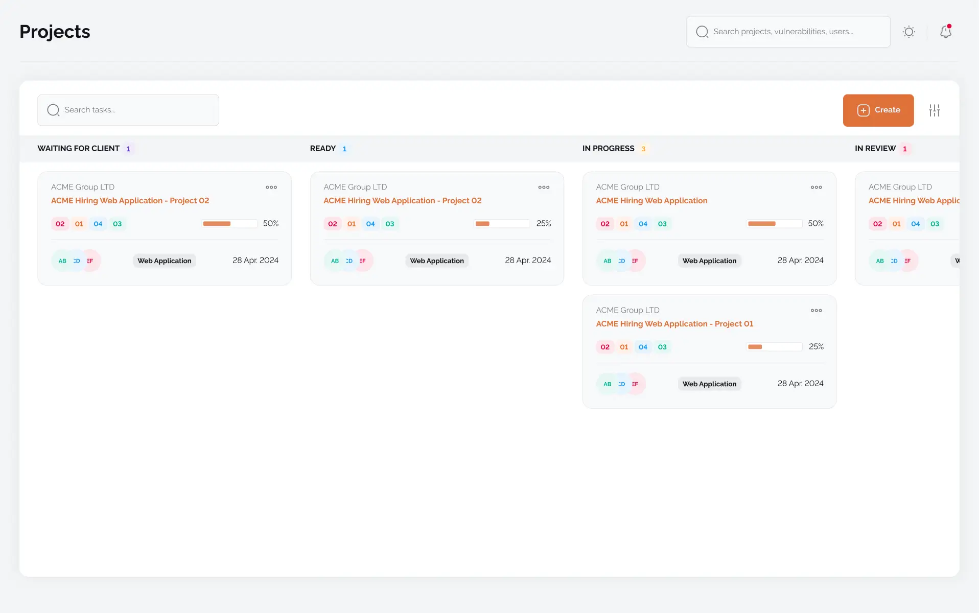Screen dimensions: 979x613
Task: Open the notifications bell icon
Action: coord(946,32)
